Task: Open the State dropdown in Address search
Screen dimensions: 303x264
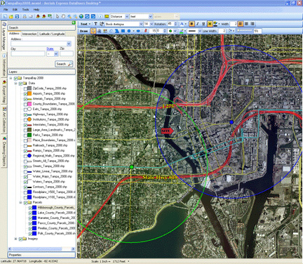Action: (x=56, y=54)
